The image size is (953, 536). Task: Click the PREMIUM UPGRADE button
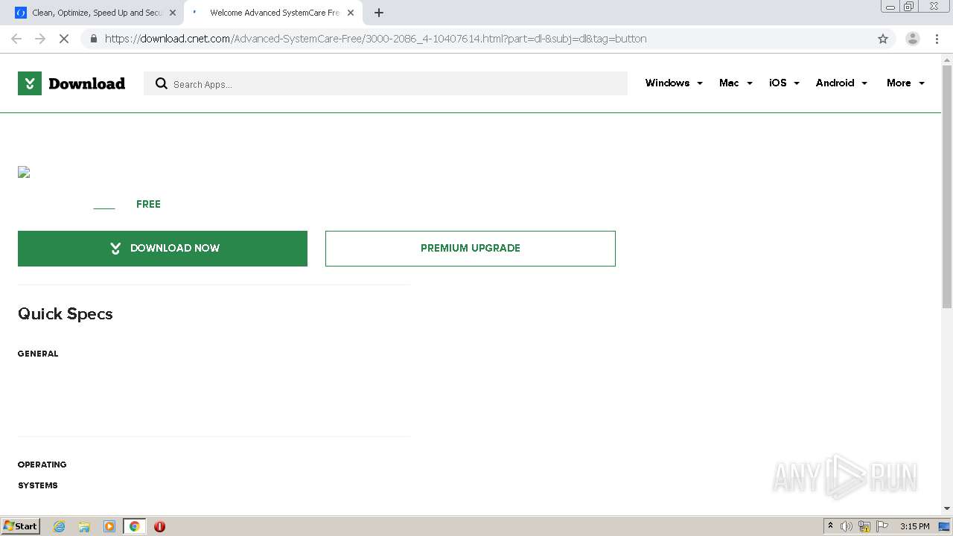click(x=471, y=249)
